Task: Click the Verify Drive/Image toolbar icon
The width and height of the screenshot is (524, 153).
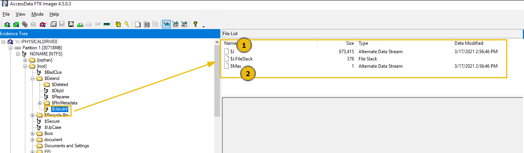Action: 98,24
